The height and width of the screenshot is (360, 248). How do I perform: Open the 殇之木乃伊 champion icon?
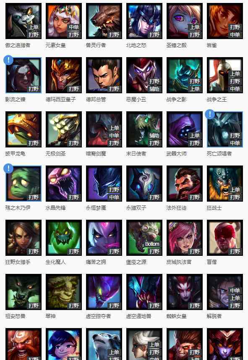point(23,184)
